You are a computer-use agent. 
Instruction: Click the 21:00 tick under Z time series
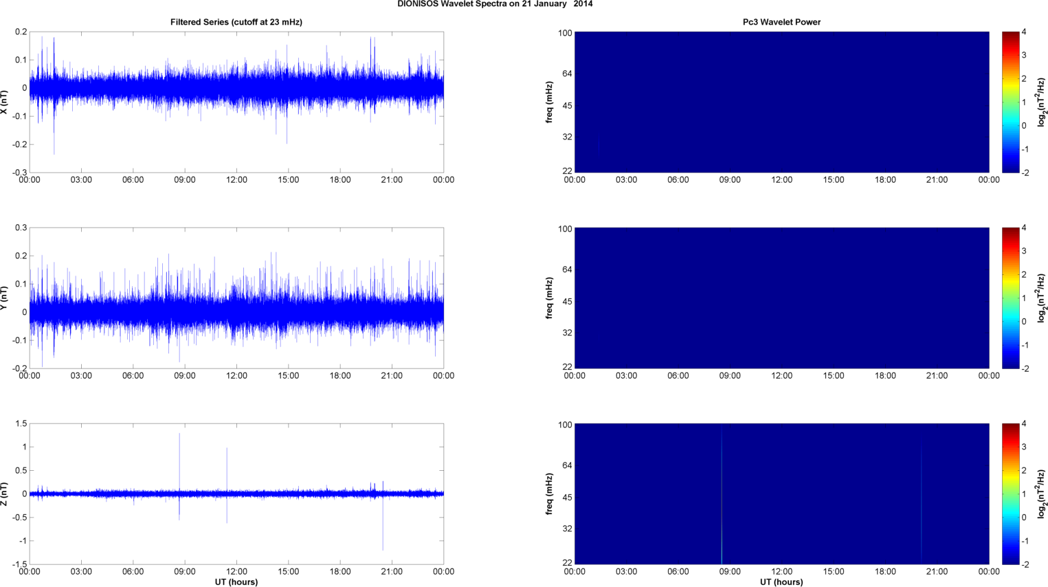click(x=392, y=572)
